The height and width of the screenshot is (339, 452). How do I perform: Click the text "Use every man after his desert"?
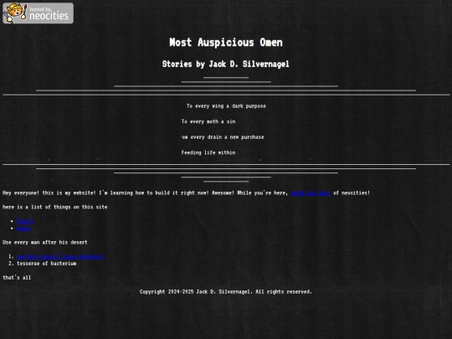click(45, 243)
